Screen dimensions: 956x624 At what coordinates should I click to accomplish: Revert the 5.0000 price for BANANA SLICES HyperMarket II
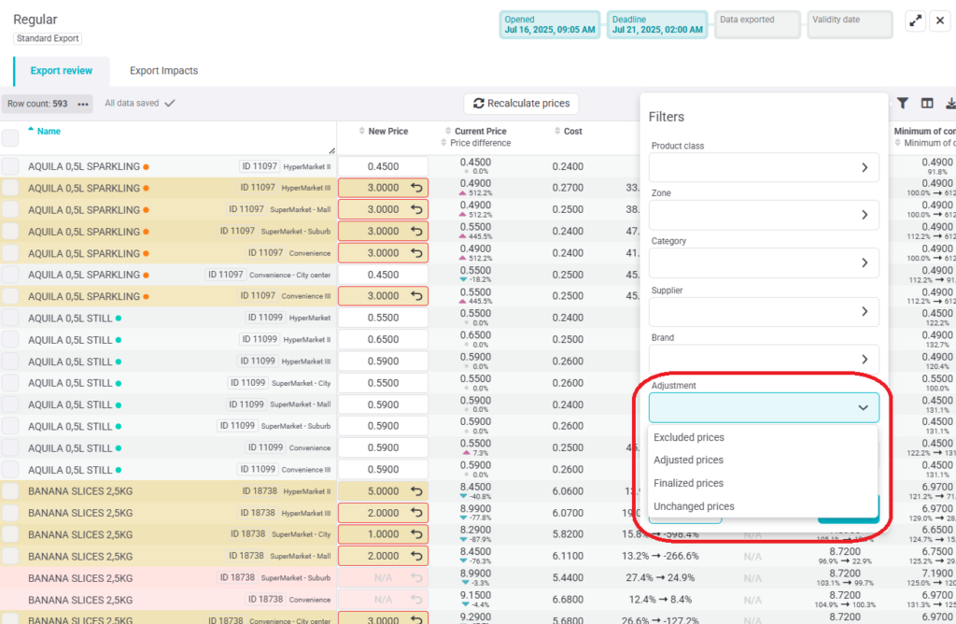point(416,491)
